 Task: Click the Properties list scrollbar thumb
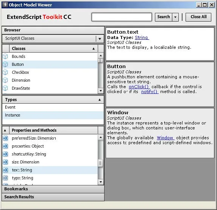tap(101, 163)
